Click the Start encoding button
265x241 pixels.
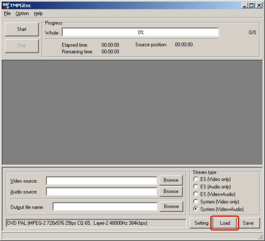pos(22,29)
